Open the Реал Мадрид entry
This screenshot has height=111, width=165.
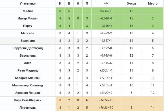tap(28, 70)
